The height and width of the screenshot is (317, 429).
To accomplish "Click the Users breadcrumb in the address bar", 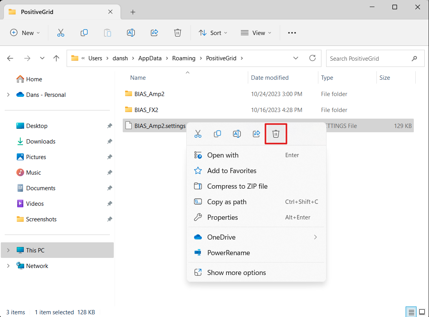I will pyautogui.click(x=95, y=58).
